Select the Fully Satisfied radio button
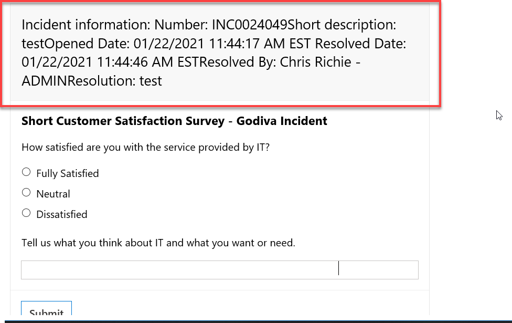512x323 pixels. coord(26,172)
